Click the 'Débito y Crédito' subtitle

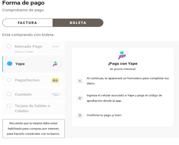coord(24,52)
